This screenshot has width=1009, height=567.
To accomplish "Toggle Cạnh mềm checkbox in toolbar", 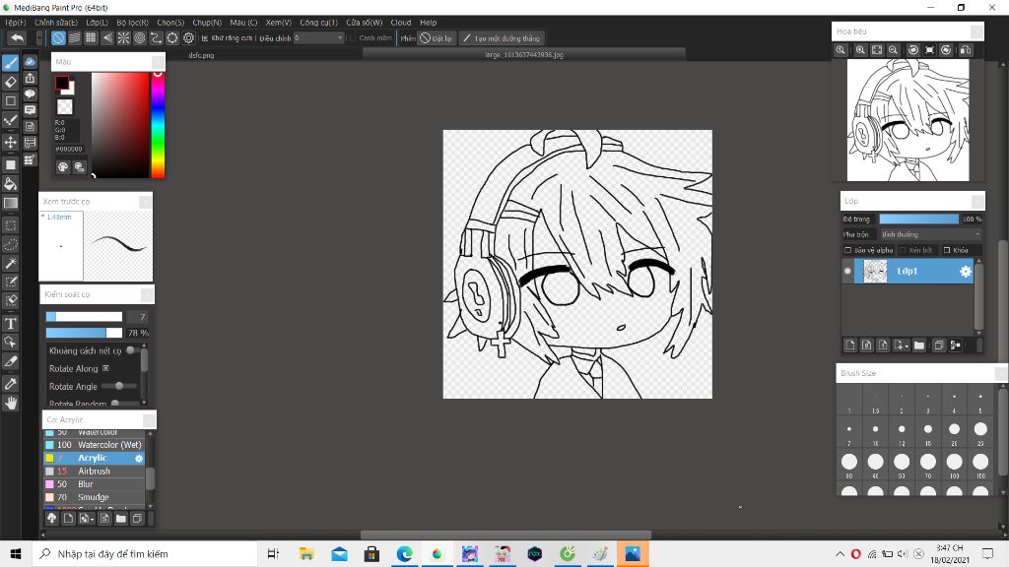I will [353, 38].
